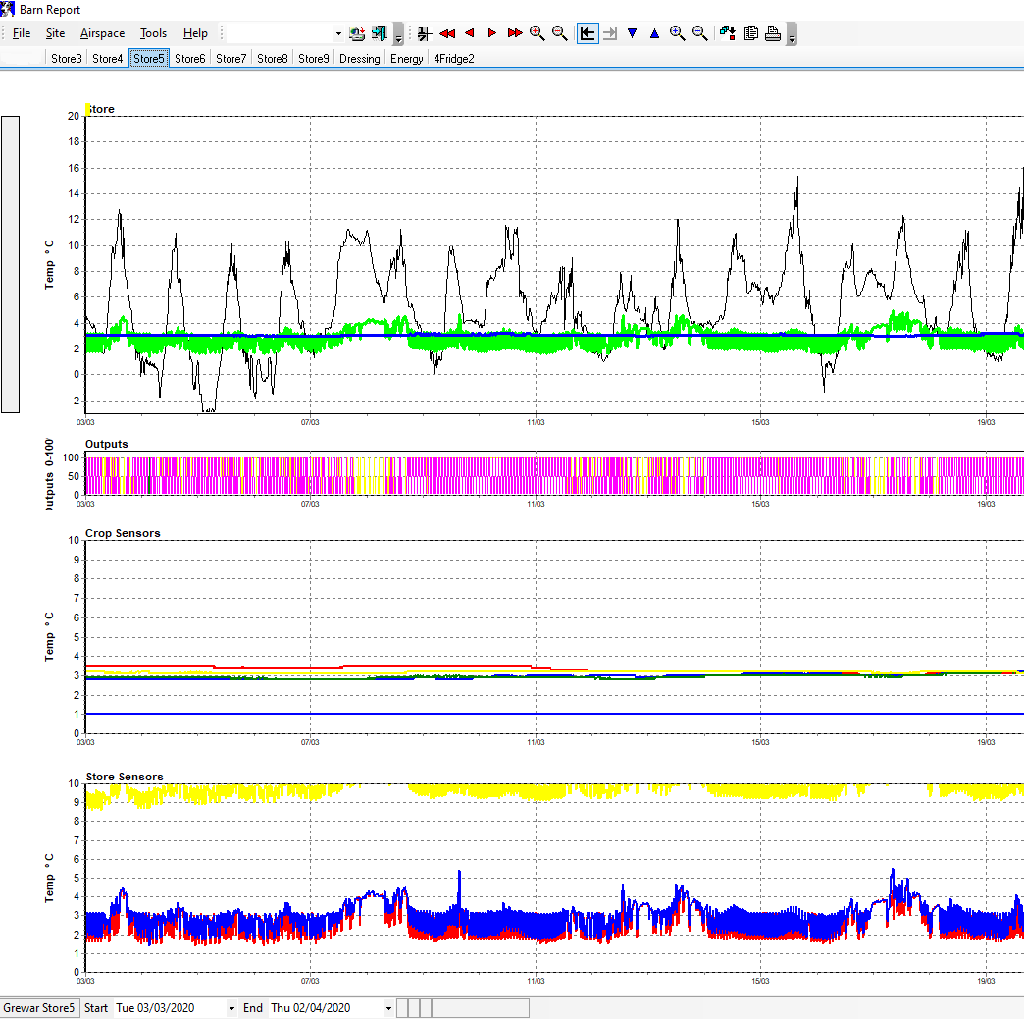
Task: Click the align cursor lines icon
Action: click(425, 33)
